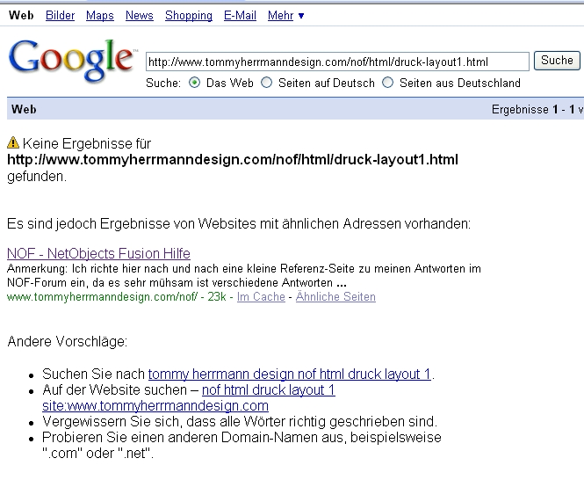The height and width of the screenshot is (480, 584).
Task: Open News in the top bar
Action: (x=139, y=15)
